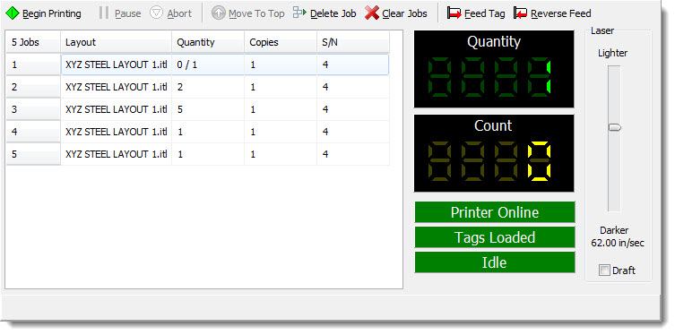Select the quantity 5 cell in job 3
675x335 pixels.
(x=208, y=109)
